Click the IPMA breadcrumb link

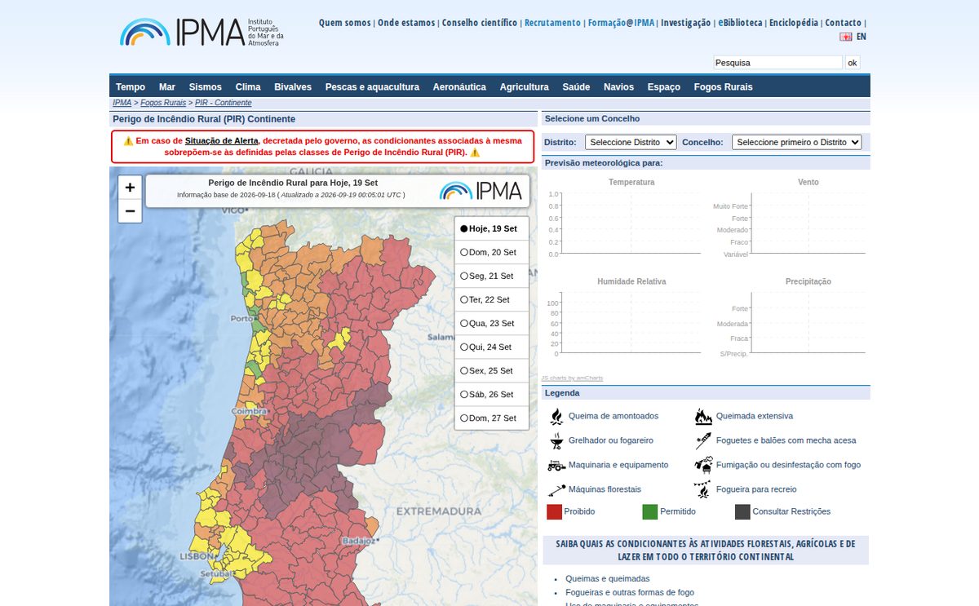click(x=122, y=103)
